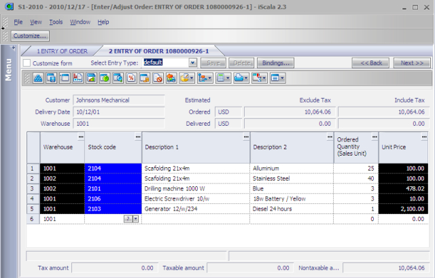Open the Tools menu
The image size is (435, 278).
point(56,22)
